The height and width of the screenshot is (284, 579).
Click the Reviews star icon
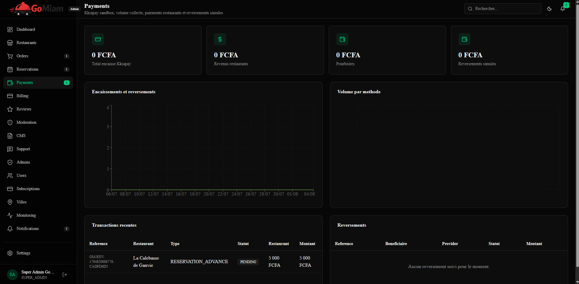[10, 109]
